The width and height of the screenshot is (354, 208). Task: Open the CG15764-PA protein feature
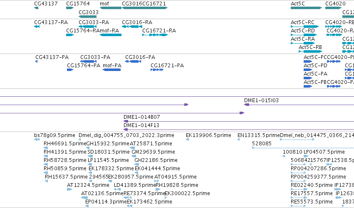(x=70, y=70)
